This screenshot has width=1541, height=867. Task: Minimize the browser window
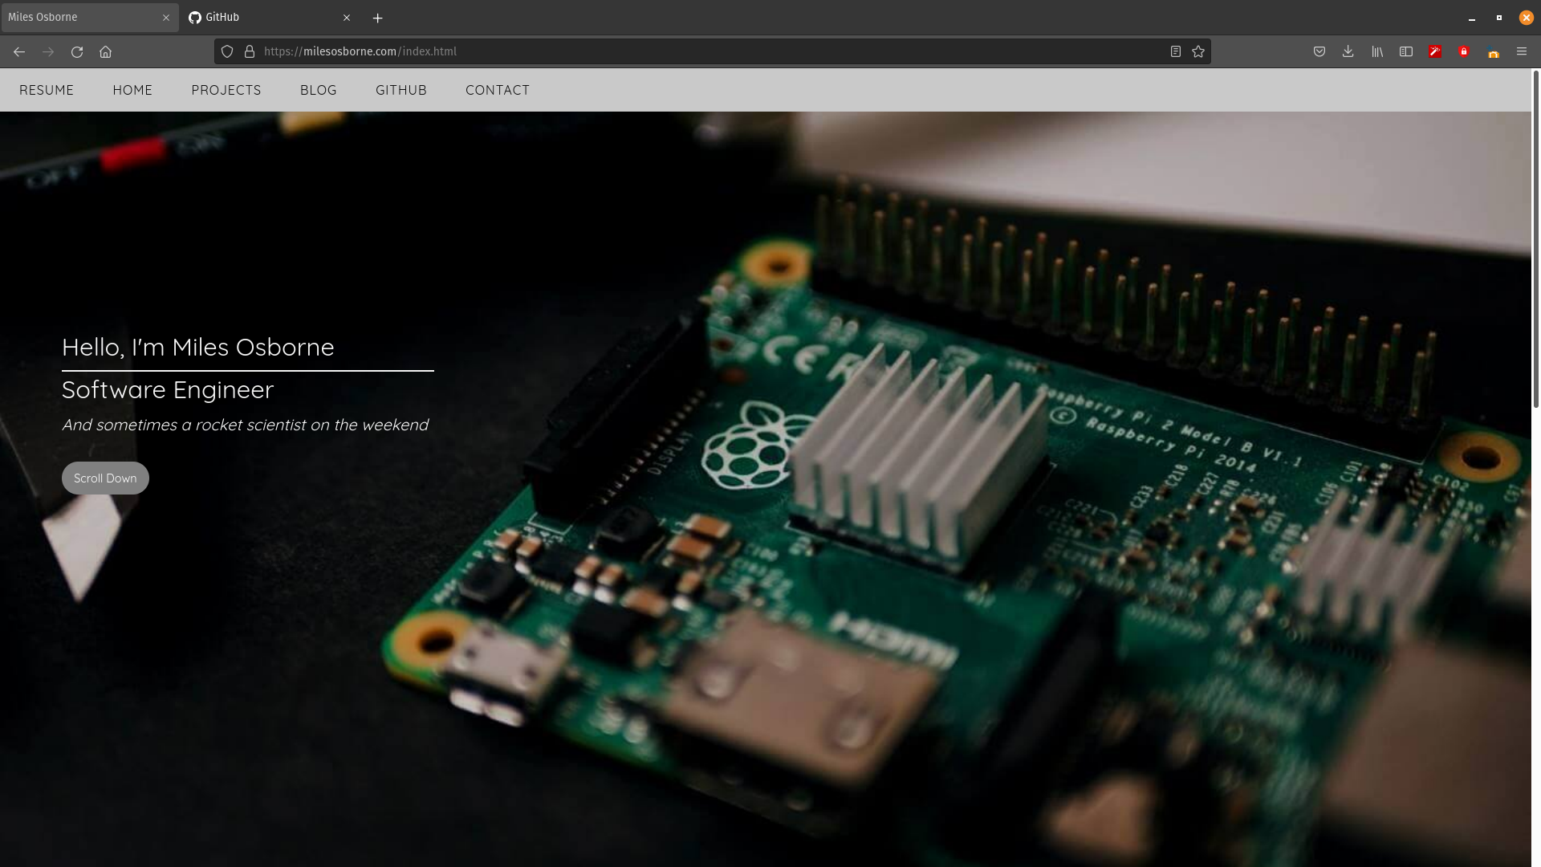pos(1472,18)
